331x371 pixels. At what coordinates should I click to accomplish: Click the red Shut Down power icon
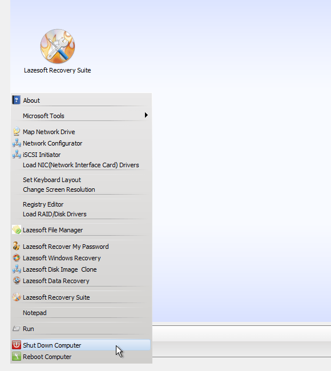(17, 345)
